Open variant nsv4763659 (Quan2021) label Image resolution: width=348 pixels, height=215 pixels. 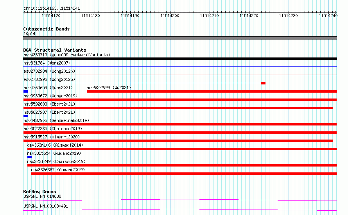coord(48,88)
